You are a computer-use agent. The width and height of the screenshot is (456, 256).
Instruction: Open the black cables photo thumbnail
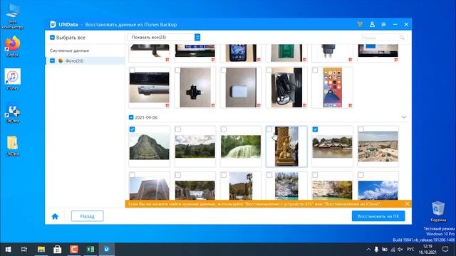[x=286, y=87]
